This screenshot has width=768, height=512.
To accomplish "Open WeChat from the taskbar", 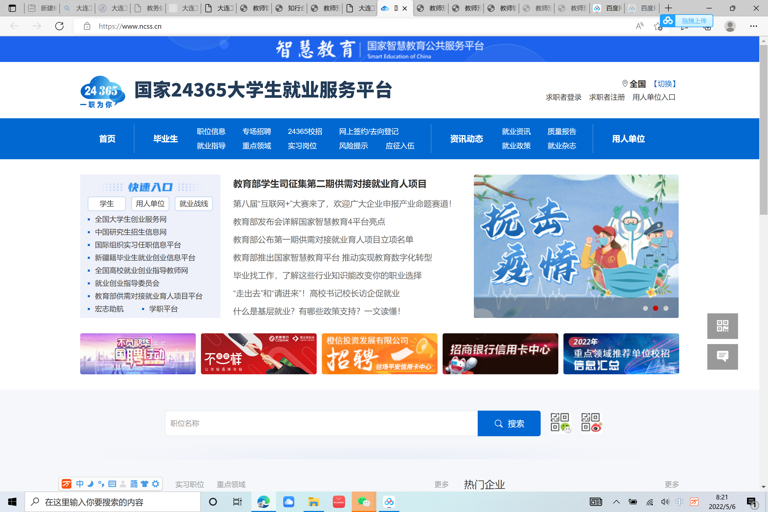I will point(364,502).
